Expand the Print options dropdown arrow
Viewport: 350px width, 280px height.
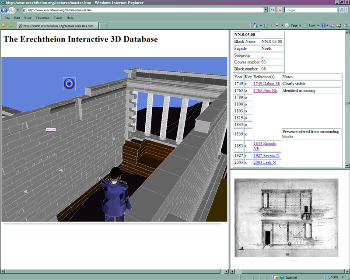[x=282, y=25]
